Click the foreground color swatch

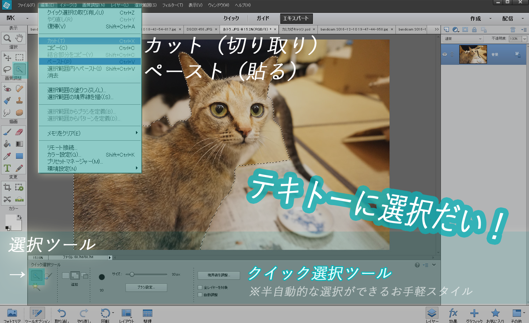pyautogui.click(x=11, y=220)
